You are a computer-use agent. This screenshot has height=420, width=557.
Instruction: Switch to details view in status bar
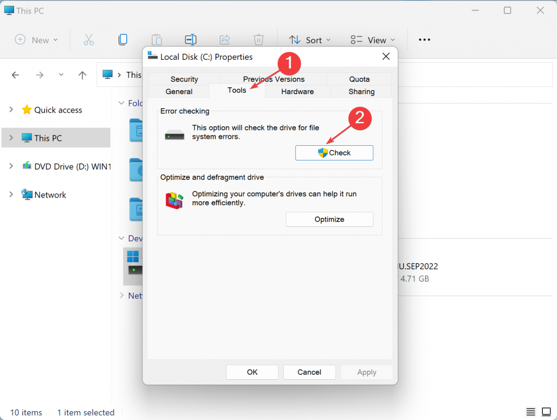coord(531,412)
